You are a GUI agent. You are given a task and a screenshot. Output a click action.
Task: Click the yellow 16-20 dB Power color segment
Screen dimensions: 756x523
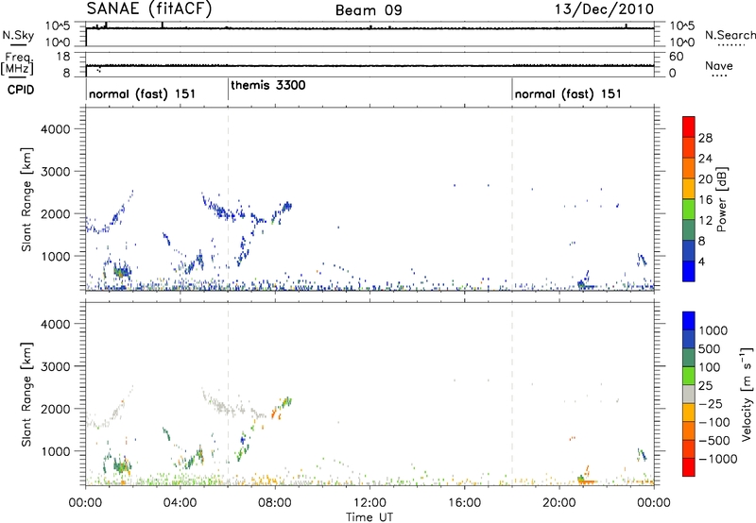pos(689,189)
